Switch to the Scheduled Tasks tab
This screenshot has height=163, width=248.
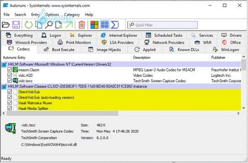pos(164,35)
